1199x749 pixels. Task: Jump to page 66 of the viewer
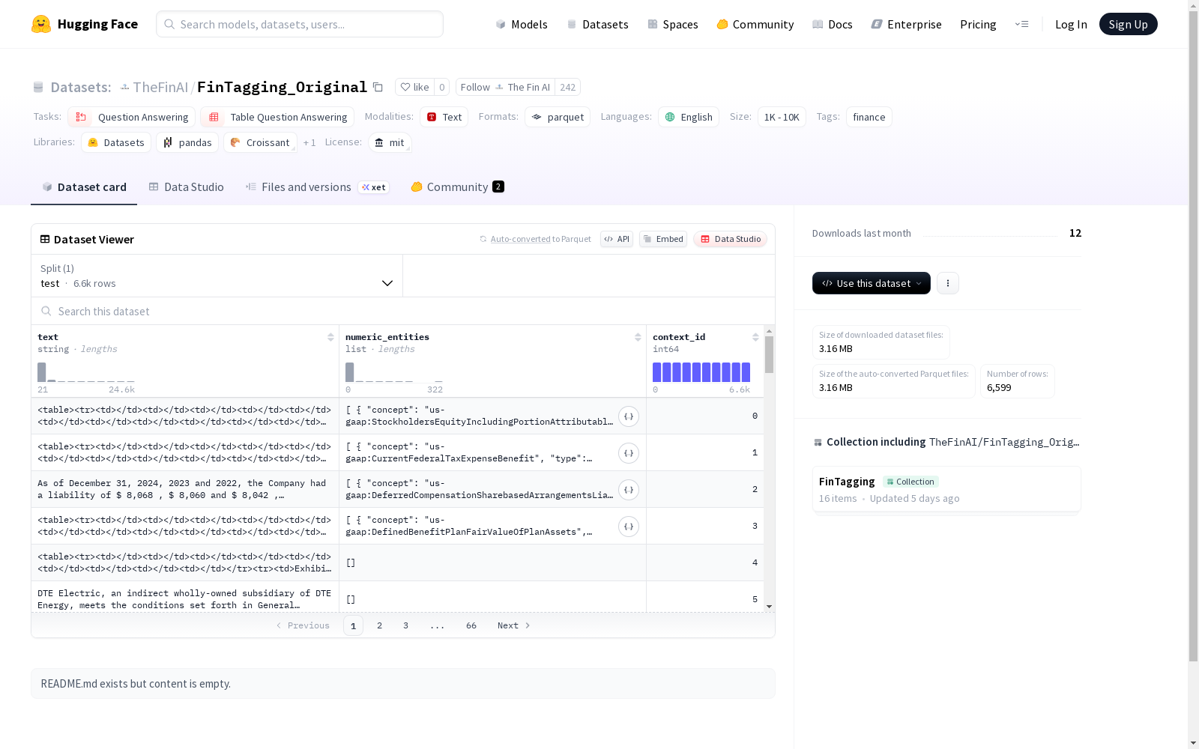[471, 625]
